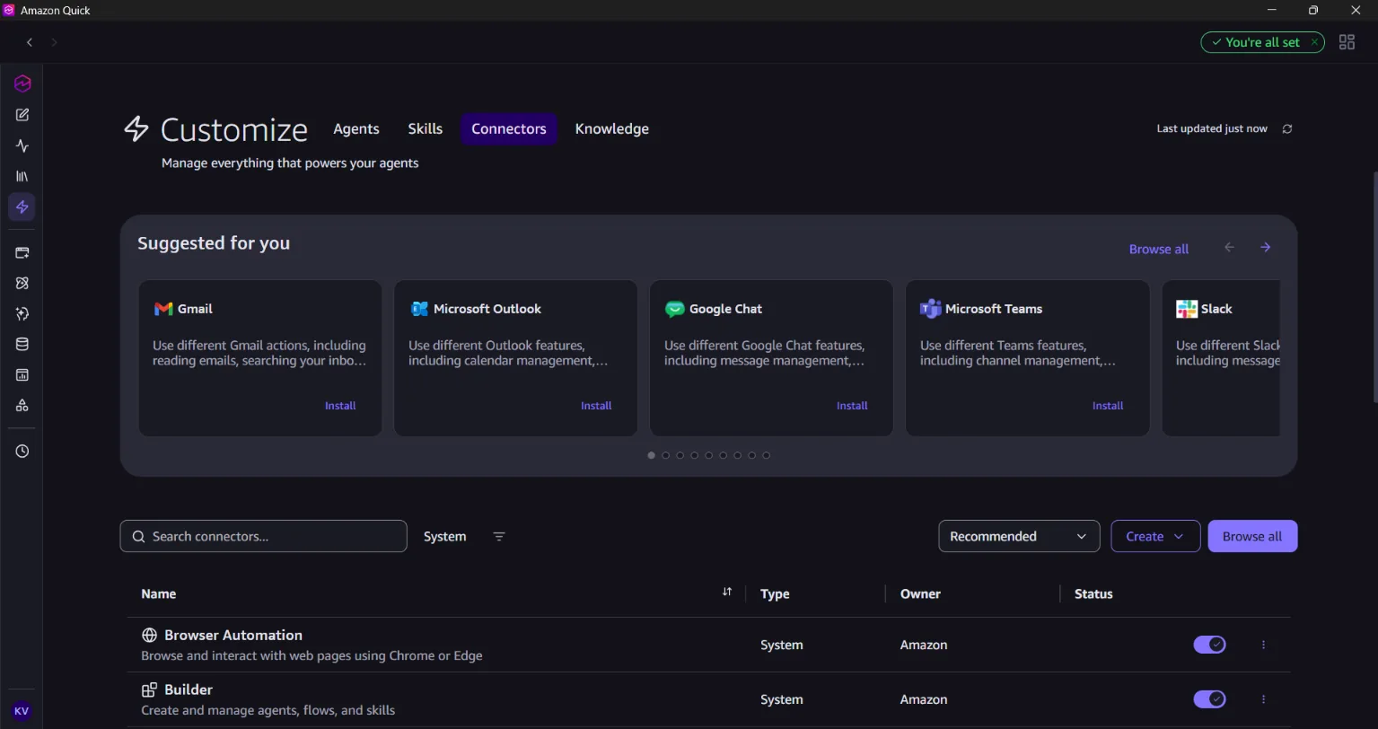Install the Microsoft Teams connector
The height and width of the screenshot is (729, 1378).
(1108, 406)
